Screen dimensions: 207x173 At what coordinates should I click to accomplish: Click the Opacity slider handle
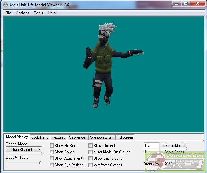click(x=40, y=163)
